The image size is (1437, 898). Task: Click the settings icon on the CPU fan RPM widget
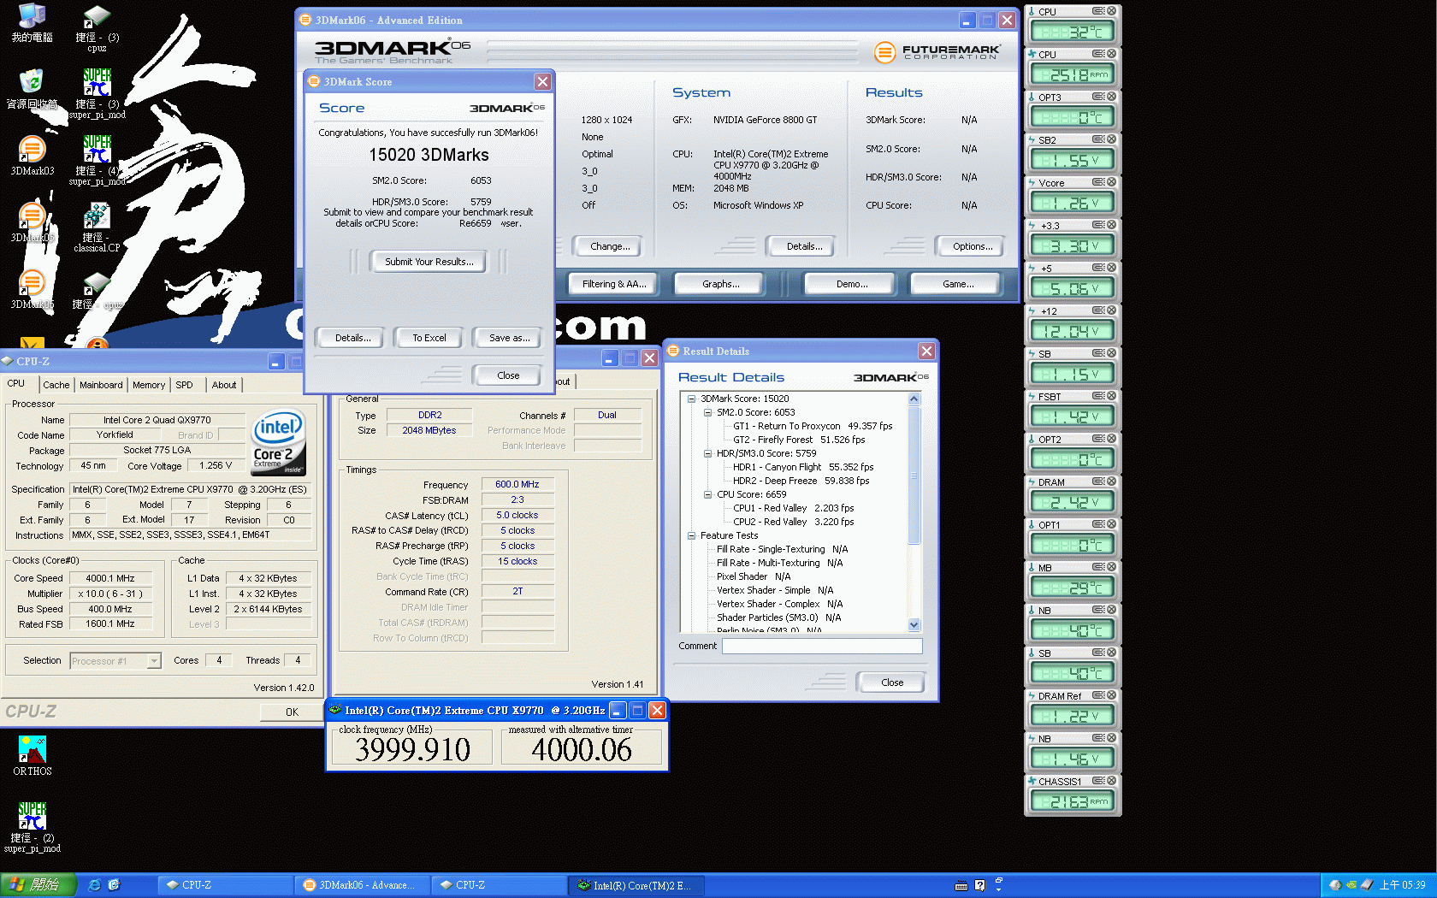tap(1098, 54)
